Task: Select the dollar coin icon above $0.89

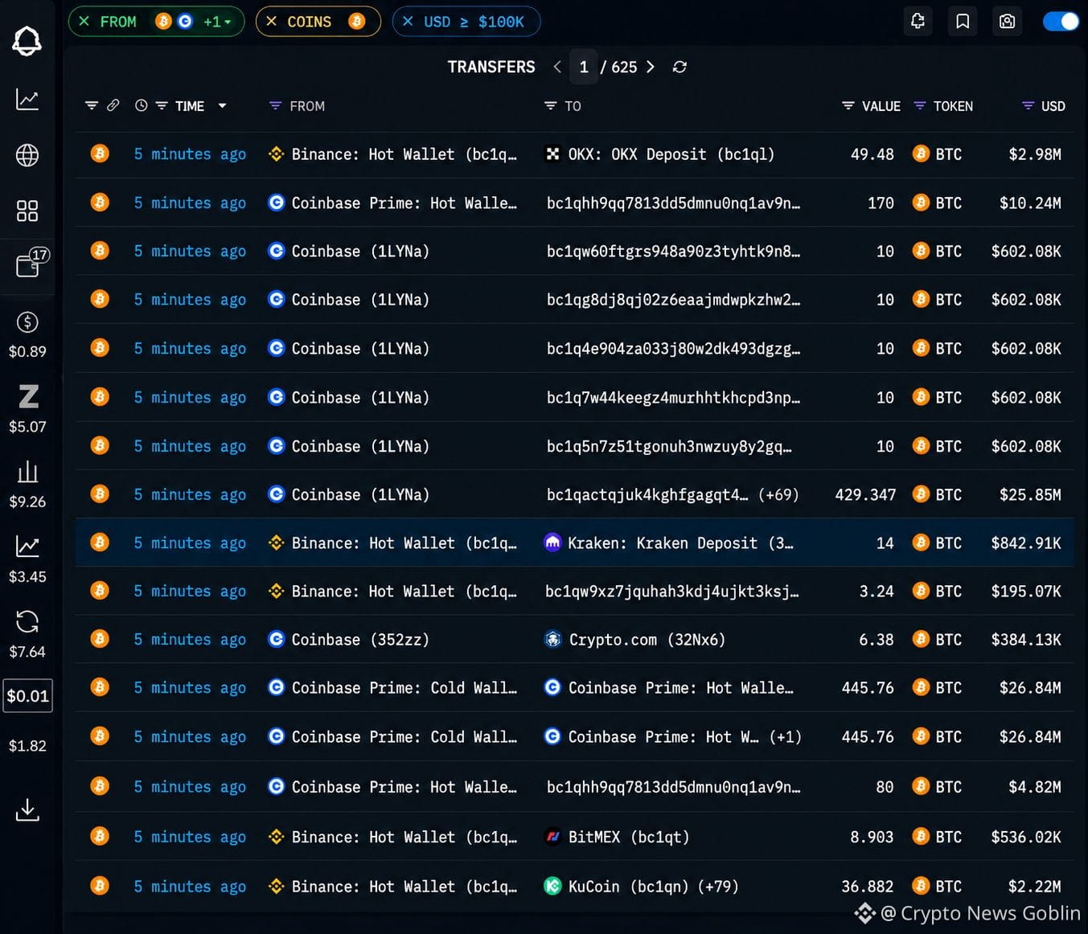Action: pyautogui.click(x=27, y=322)
